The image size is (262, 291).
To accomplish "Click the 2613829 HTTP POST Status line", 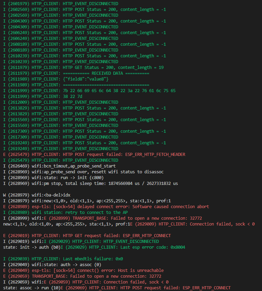I will [84, 108].
